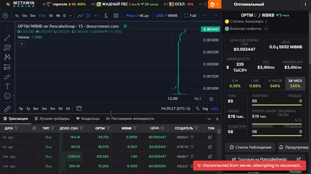The image size is (311, 174).
Task: Expand transactions panel double chevron
Action: click(217, 119)
